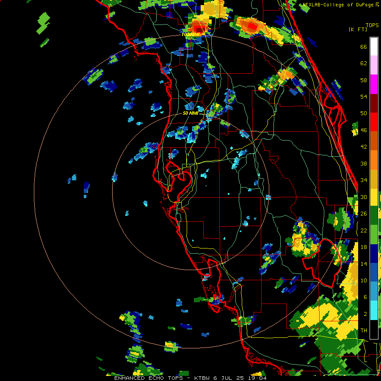
Task: Click the 50 NMI range ring label
Action: click(190, 113)
